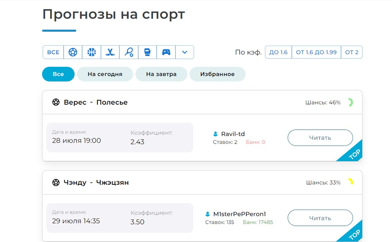Filter by coefficient ДО 1.6

click(278, 52)
